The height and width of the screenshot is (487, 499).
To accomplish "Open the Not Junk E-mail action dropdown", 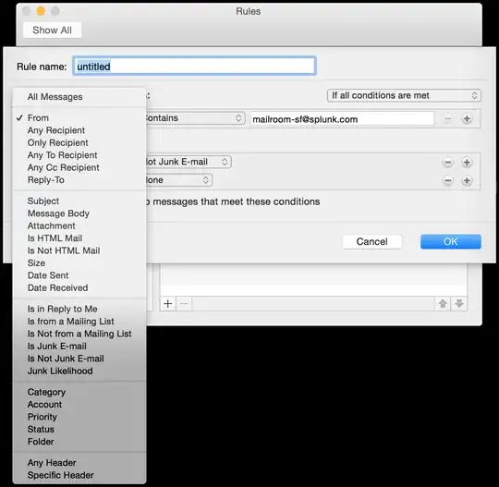I will pos(189,162).
